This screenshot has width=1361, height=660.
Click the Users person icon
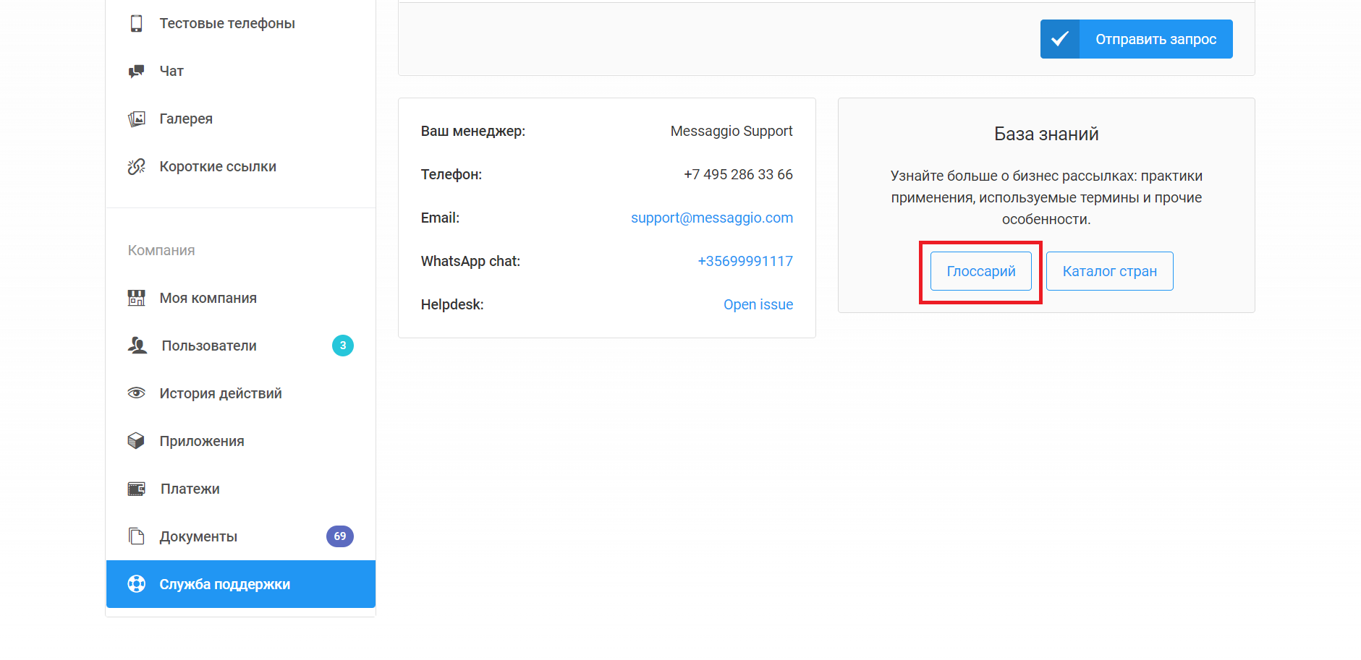coord(137,346)
